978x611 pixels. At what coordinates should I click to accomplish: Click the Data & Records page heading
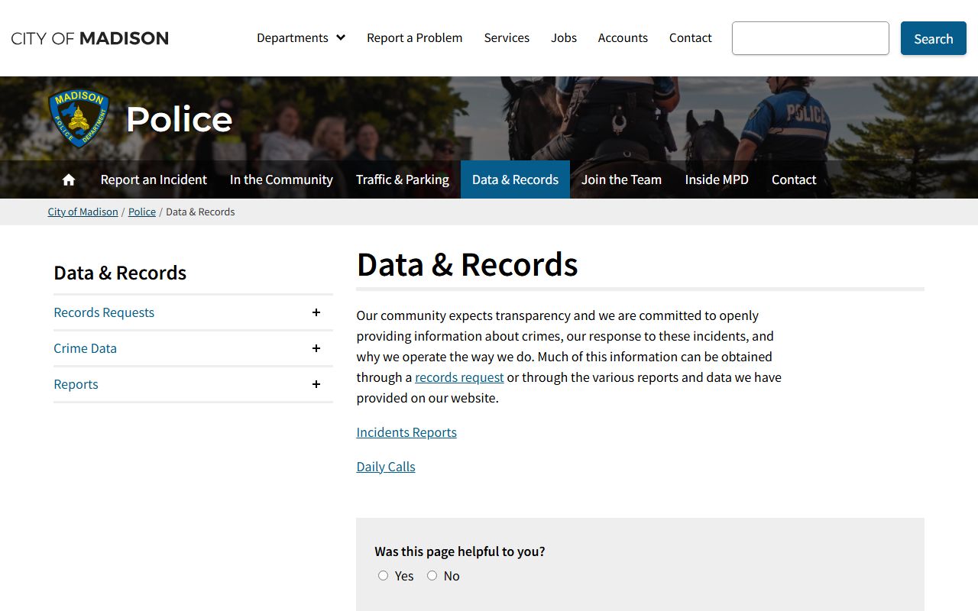[x=467, y=264]
